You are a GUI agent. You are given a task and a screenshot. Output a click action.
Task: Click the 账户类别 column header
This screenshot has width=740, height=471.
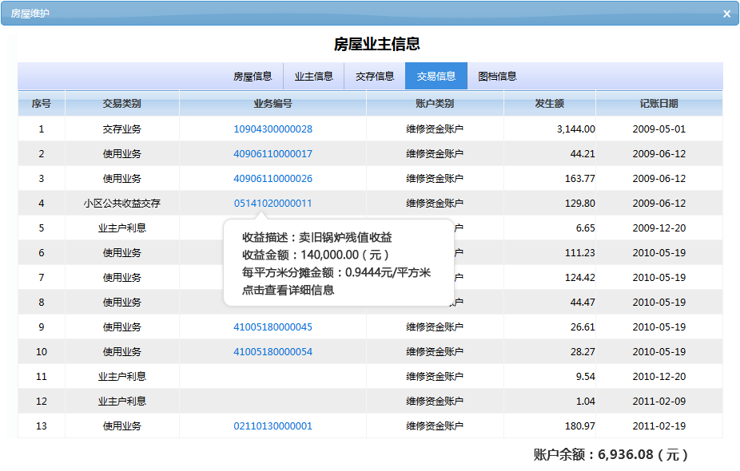click(435, 104)
